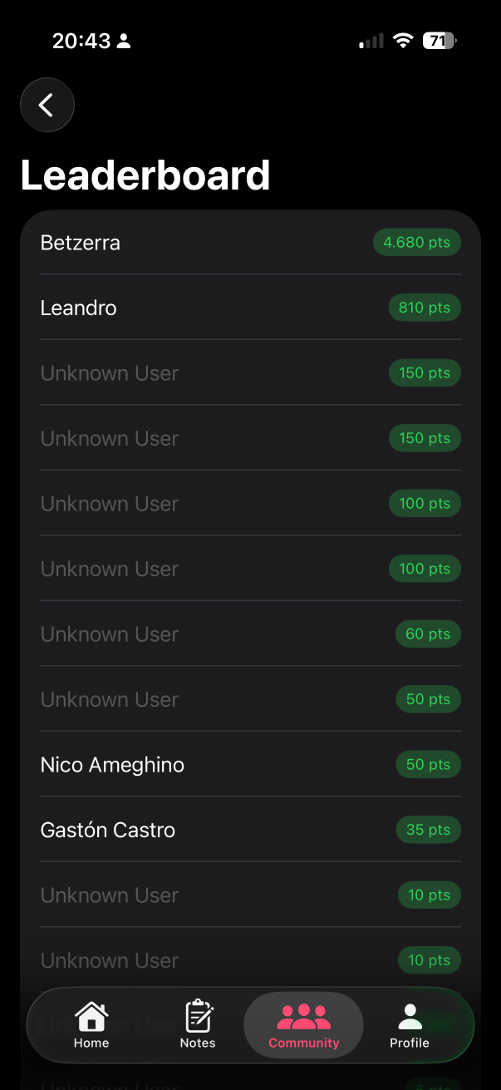Tap the Leaderboard page title
501x1090 pixels.
[145, 175]
